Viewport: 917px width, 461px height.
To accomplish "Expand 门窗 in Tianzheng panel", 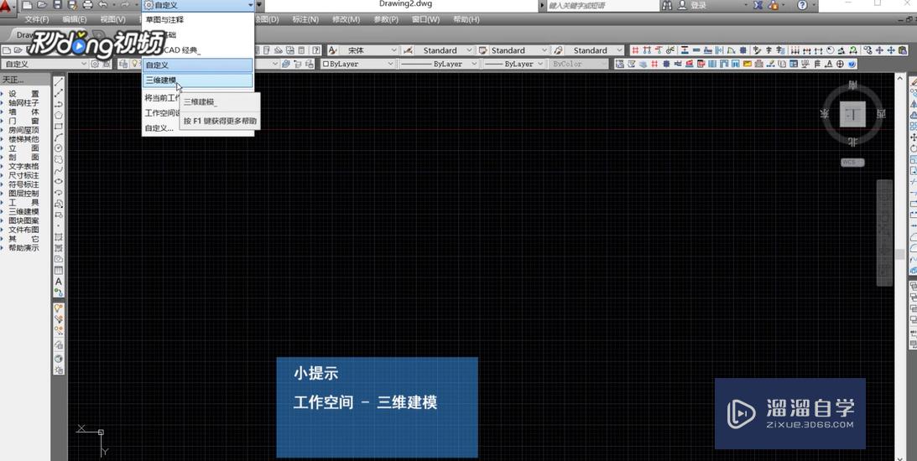I will coord(23,121).
